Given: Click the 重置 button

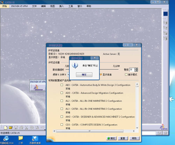Looking at the screenshot, I should [x=122, y=138].
